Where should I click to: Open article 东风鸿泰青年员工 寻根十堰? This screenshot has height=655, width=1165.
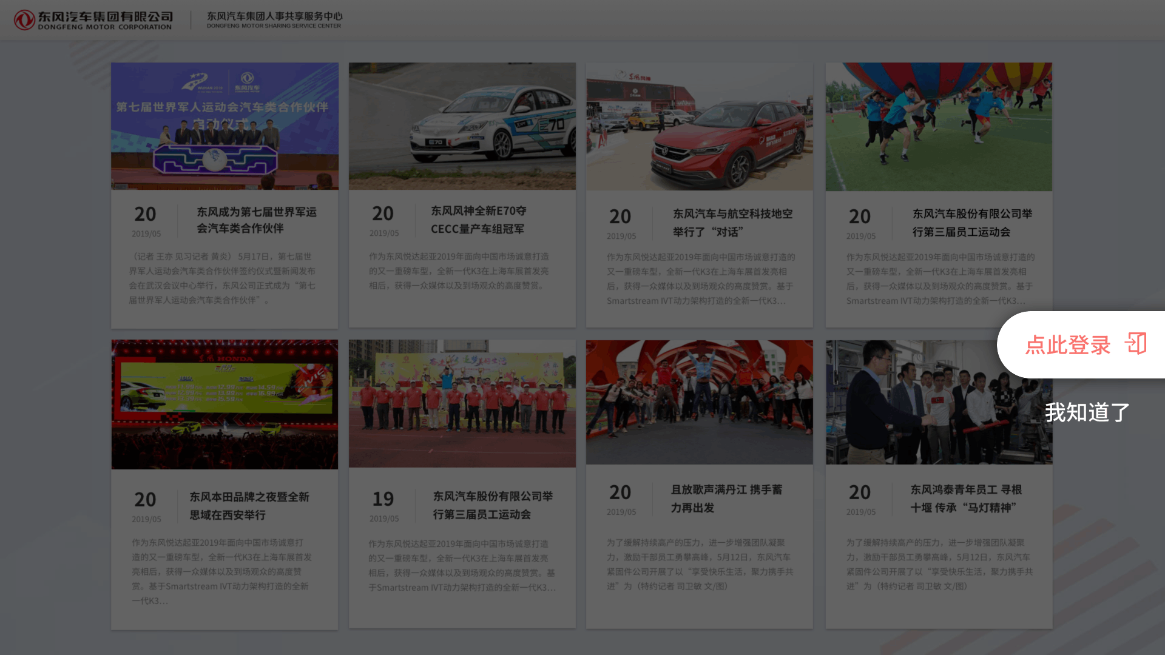[966, 499]
